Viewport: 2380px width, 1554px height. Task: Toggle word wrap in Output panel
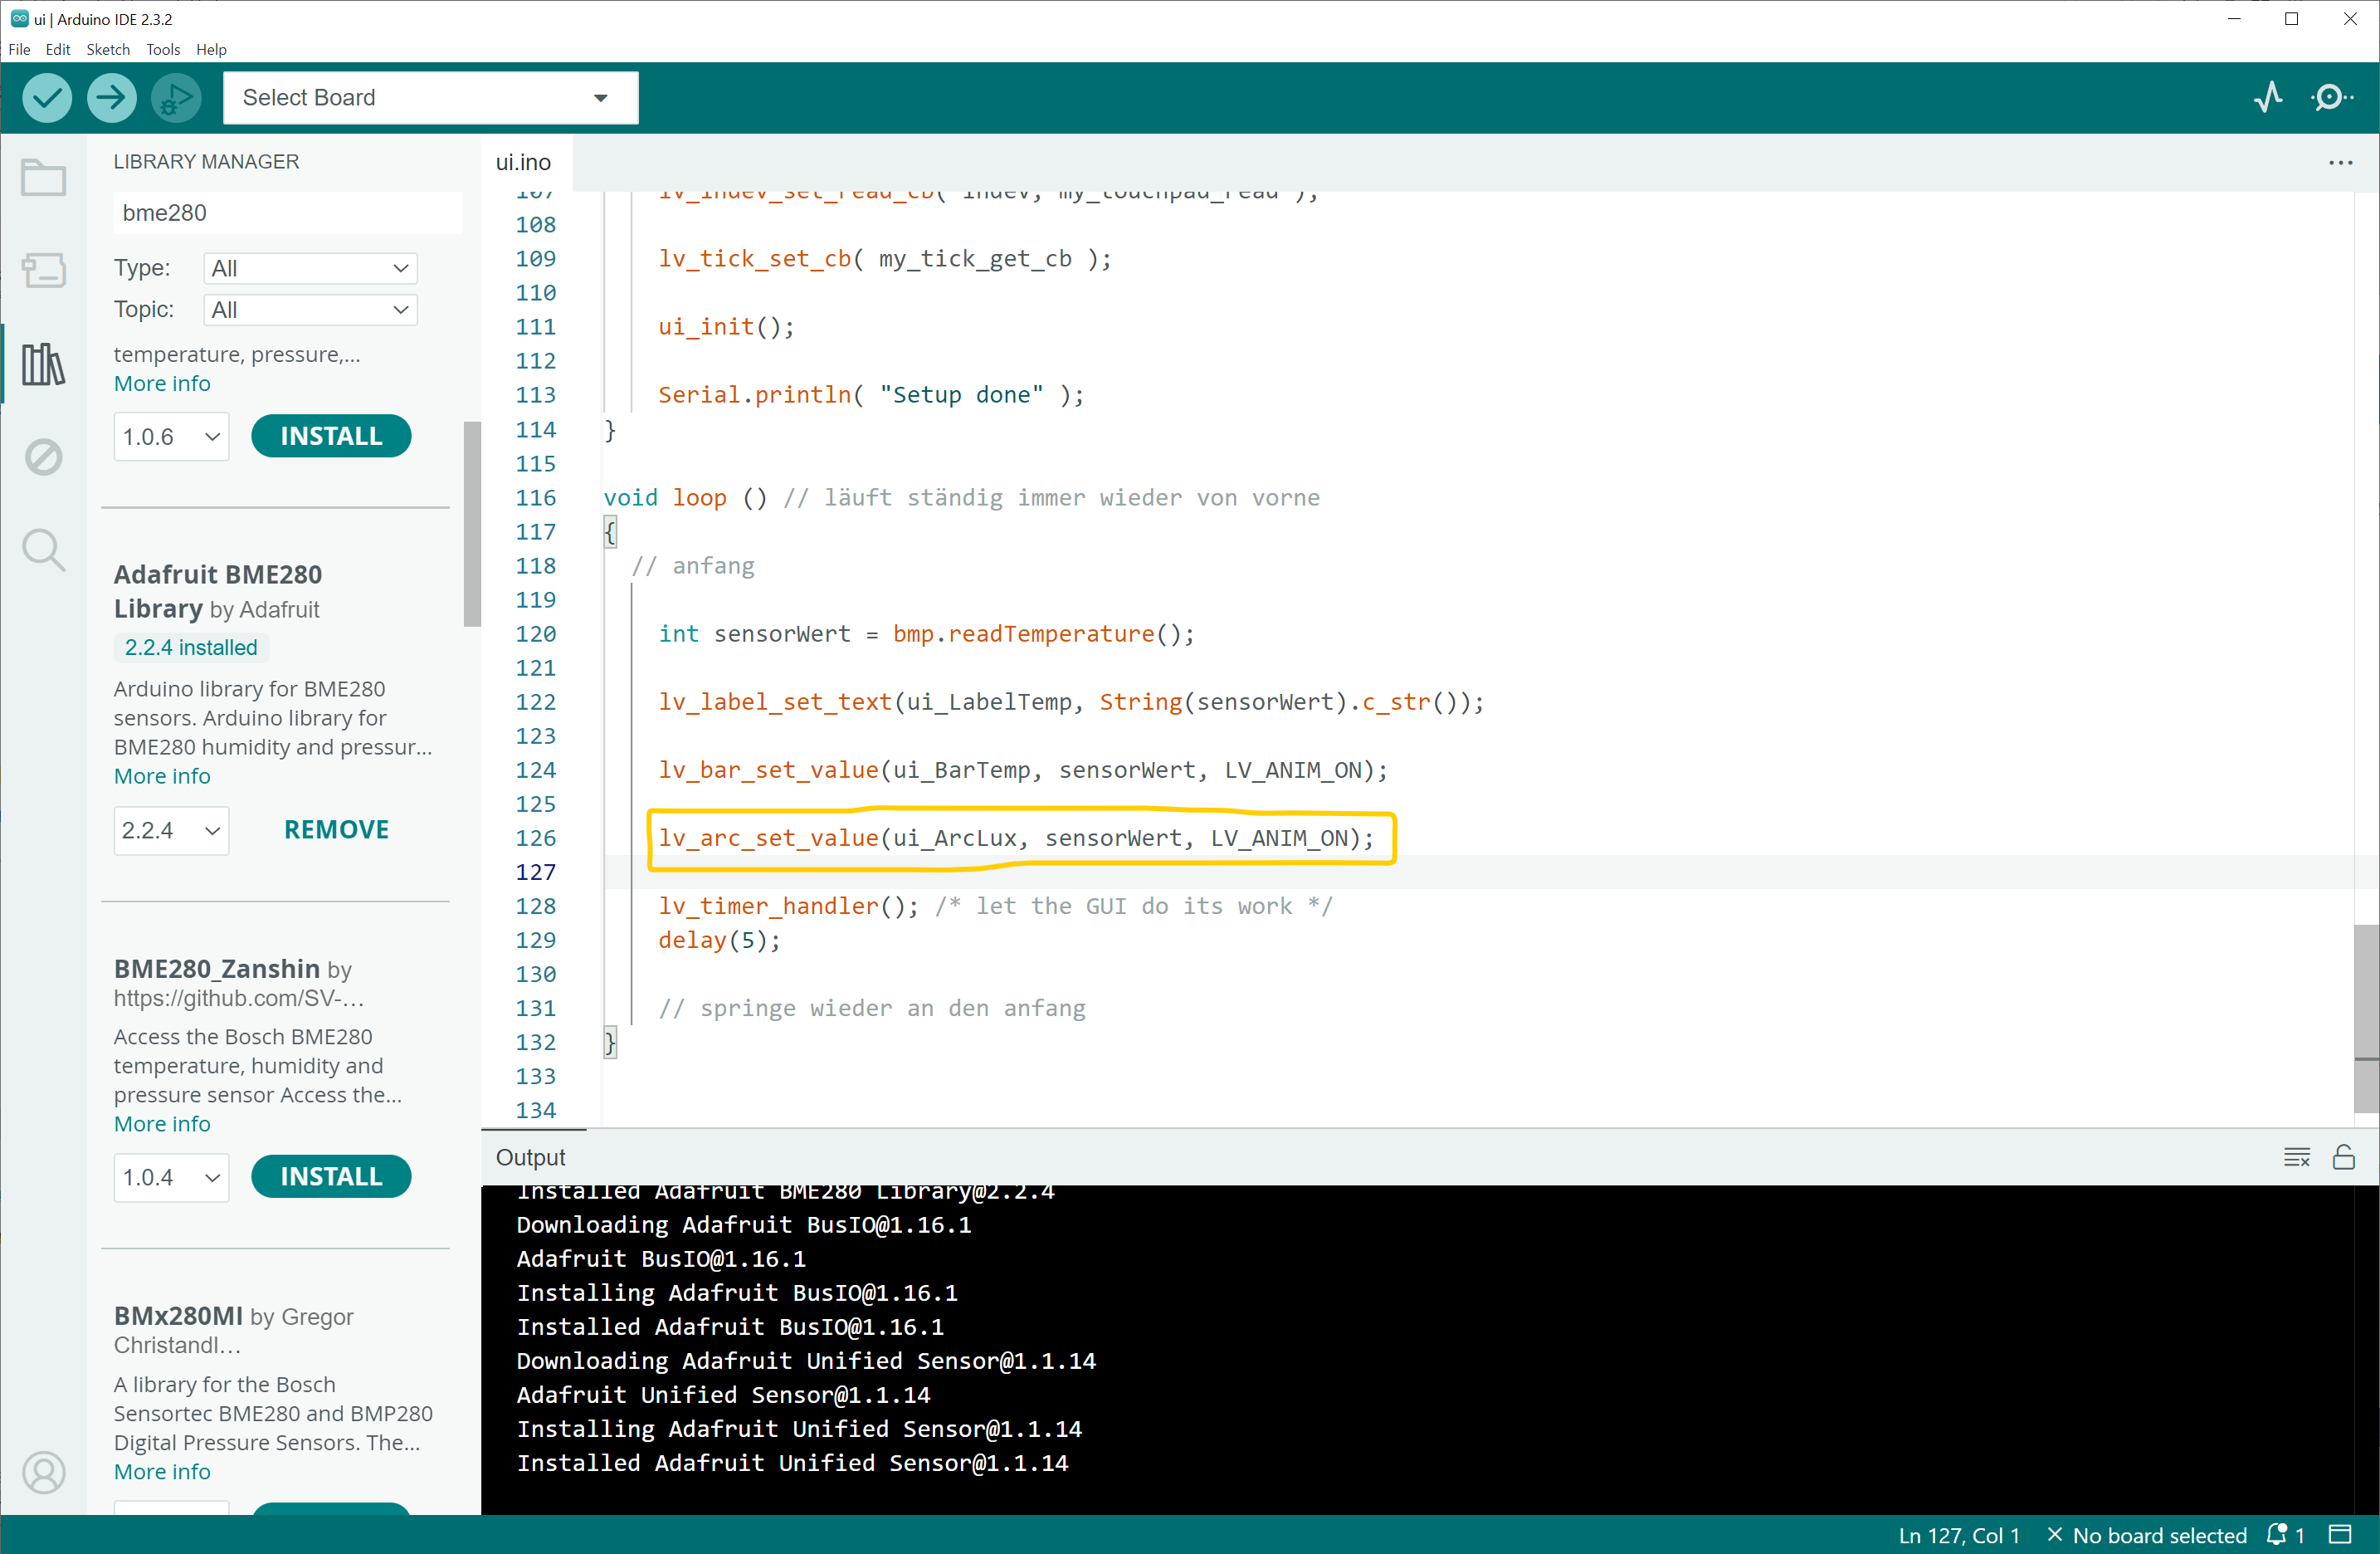point(2296,1158)
